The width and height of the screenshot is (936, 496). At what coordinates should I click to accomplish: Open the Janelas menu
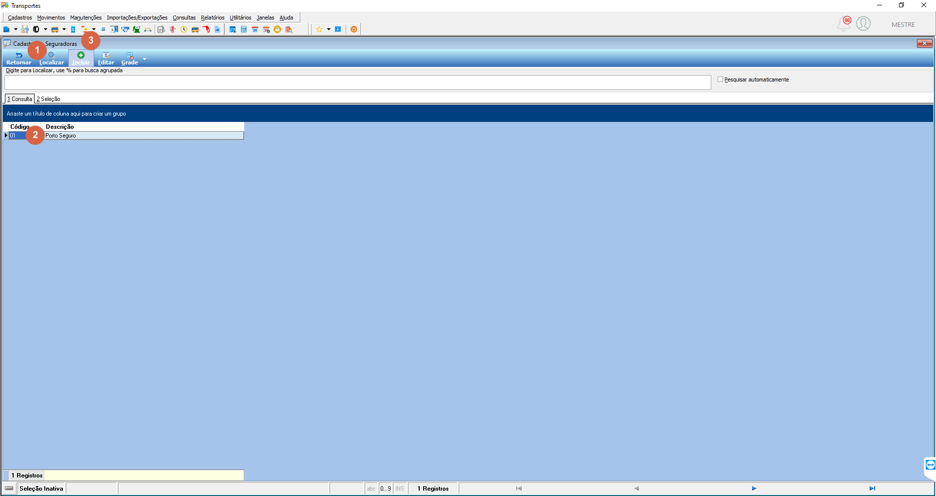click(266, 18)
